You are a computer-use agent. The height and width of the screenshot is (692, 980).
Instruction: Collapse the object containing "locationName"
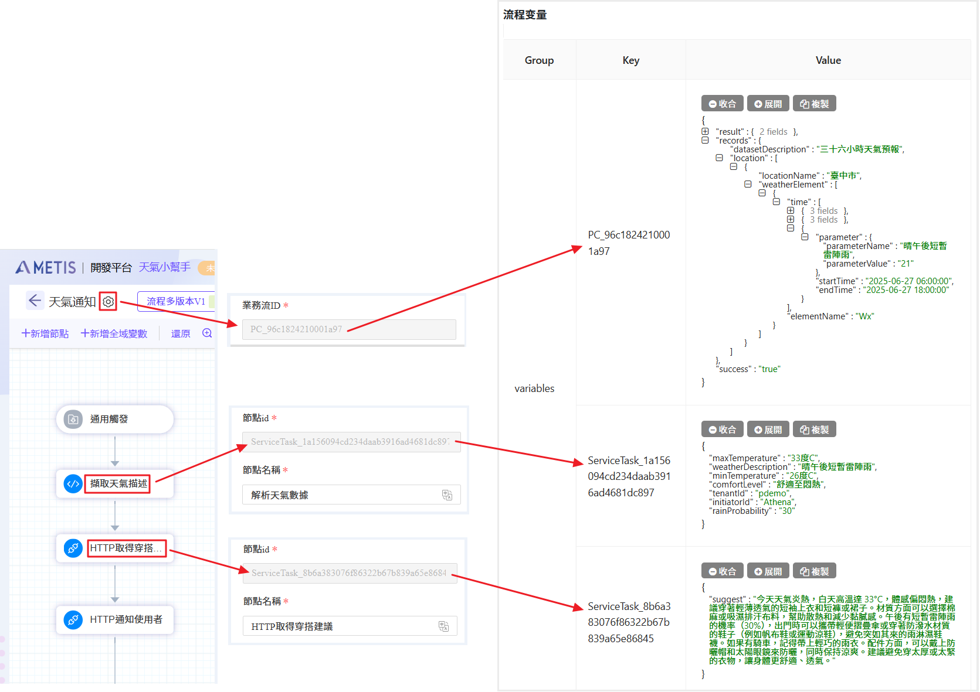pos(734,166)
